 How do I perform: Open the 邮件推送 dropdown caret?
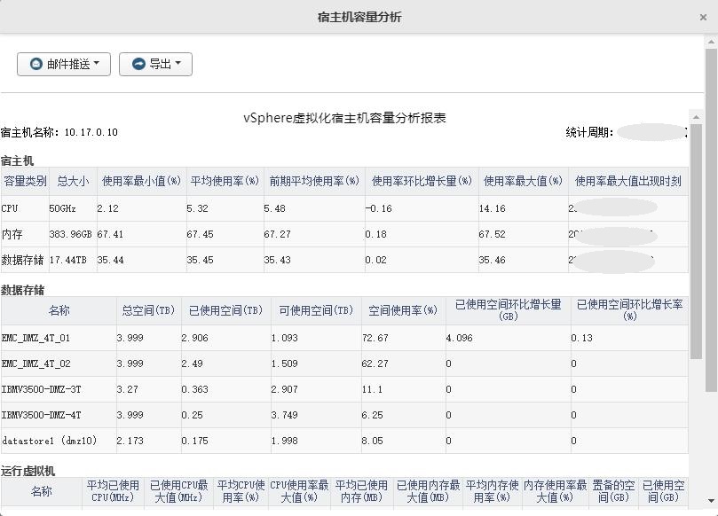coord(96,64)
